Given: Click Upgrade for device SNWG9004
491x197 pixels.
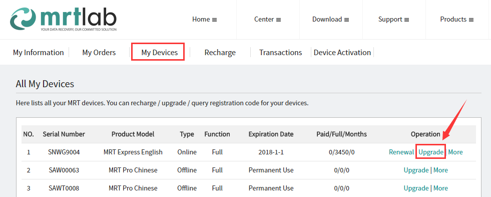Looking at the screenshot, I should click(x=431, y=152).
